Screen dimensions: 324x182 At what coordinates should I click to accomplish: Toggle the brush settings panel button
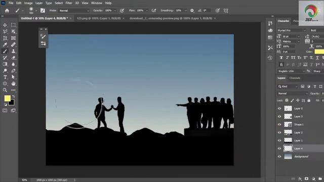(43, 11)
